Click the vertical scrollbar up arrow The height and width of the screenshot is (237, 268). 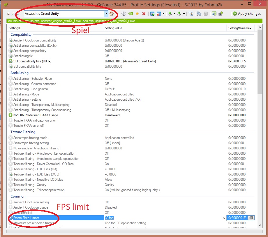coord(260,27)
